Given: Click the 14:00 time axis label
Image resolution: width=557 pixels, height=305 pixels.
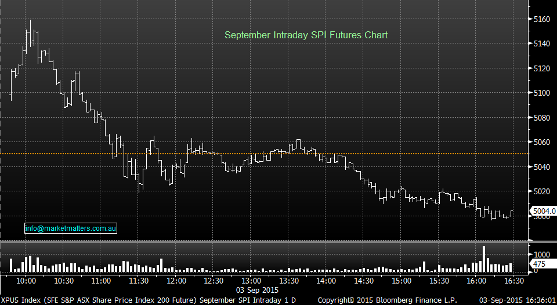Looking at the screenshot, I should (327, 281).
